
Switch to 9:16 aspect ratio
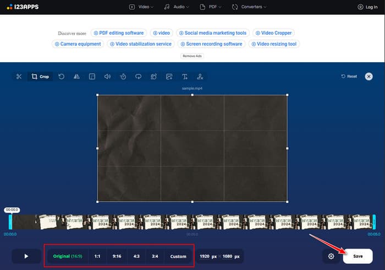[116, 256]
